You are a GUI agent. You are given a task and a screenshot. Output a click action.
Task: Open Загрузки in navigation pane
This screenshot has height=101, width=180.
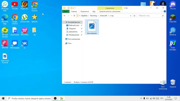click(73, 29)
